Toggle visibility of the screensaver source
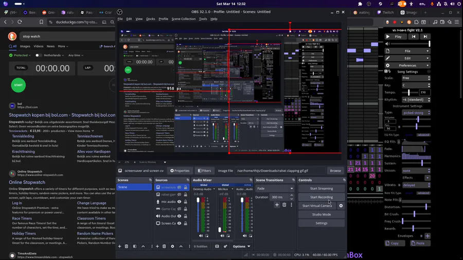 (x=179, y=188)
